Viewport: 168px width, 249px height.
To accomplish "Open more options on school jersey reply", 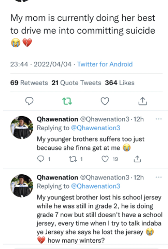I will pyautogui.click(x=159, y=177).
